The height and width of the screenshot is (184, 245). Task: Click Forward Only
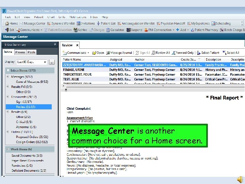tap(182, 53)
